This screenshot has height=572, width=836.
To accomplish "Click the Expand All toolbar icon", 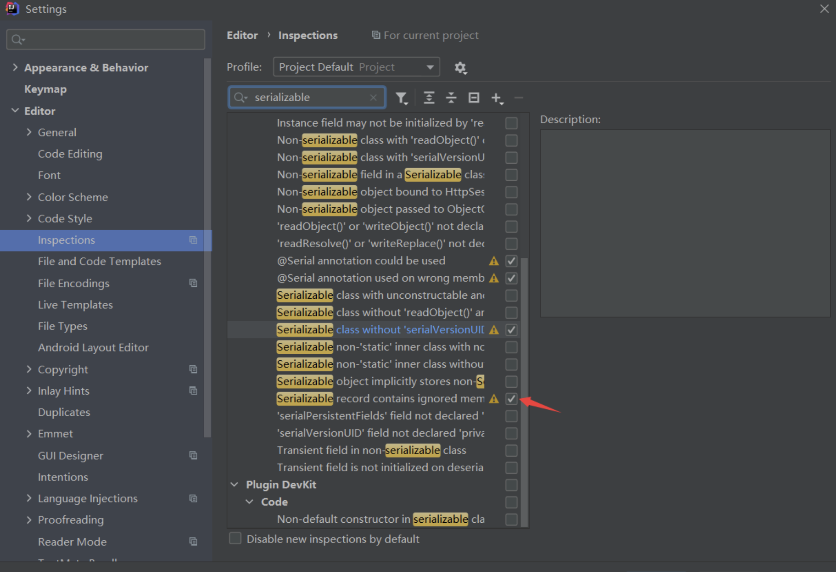I will pyautogui.click(x=429, y=98).
